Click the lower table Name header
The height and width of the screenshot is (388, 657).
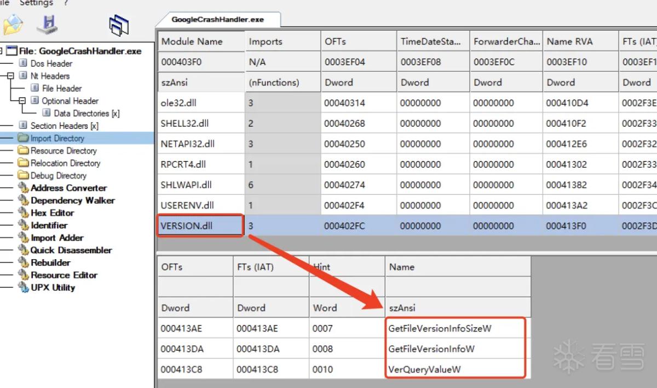tap(458, 267)
